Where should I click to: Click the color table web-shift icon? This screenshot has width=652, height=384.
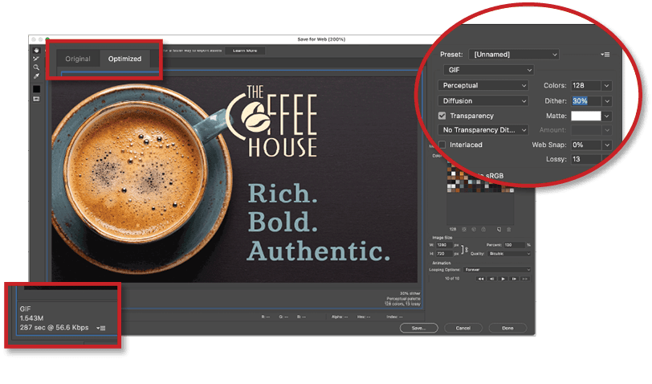click(474, 229)
